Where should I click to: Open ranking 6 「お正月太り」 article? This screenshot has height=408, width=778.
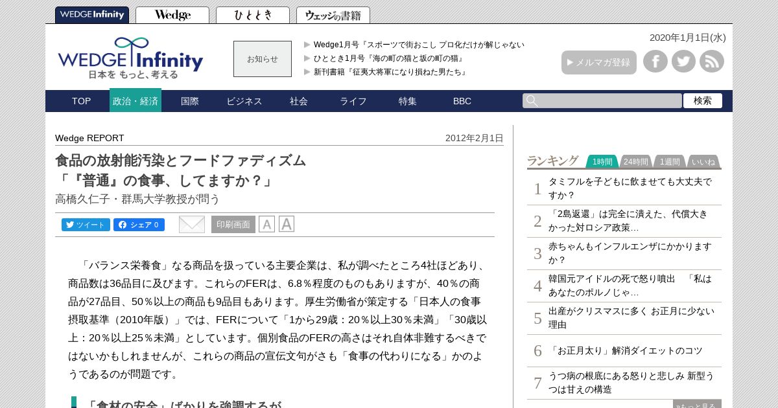click(x=624, y=350)
